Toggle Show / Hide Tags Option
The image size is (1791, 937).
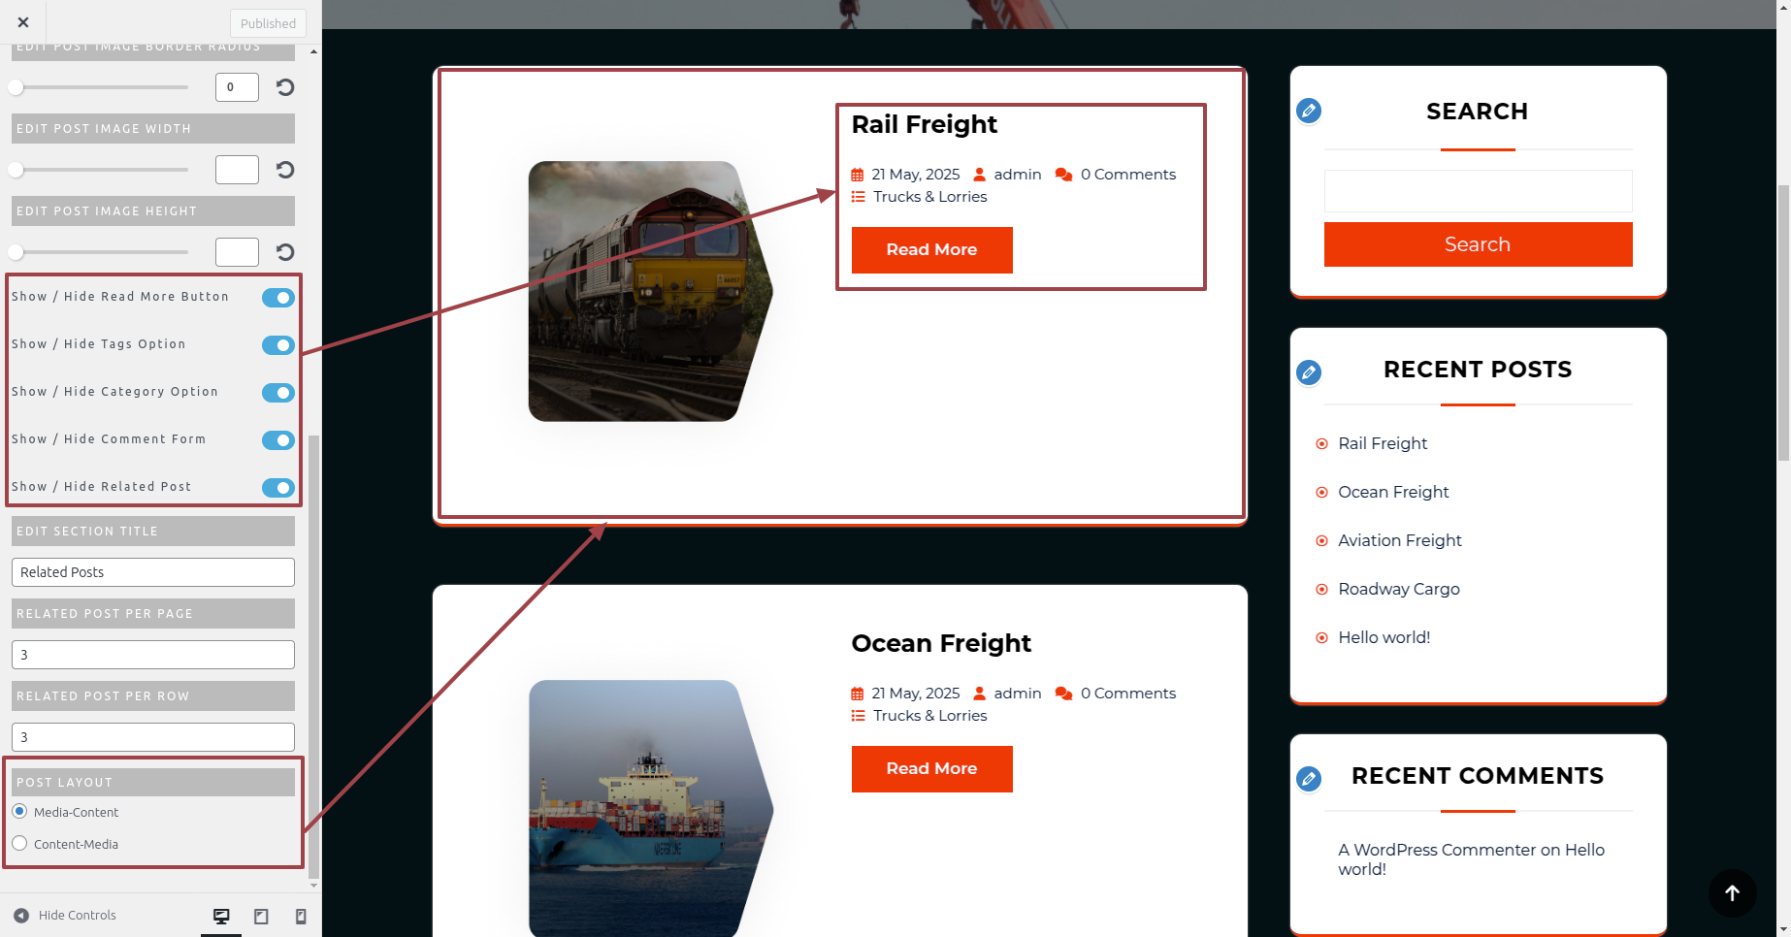[278, 345]
